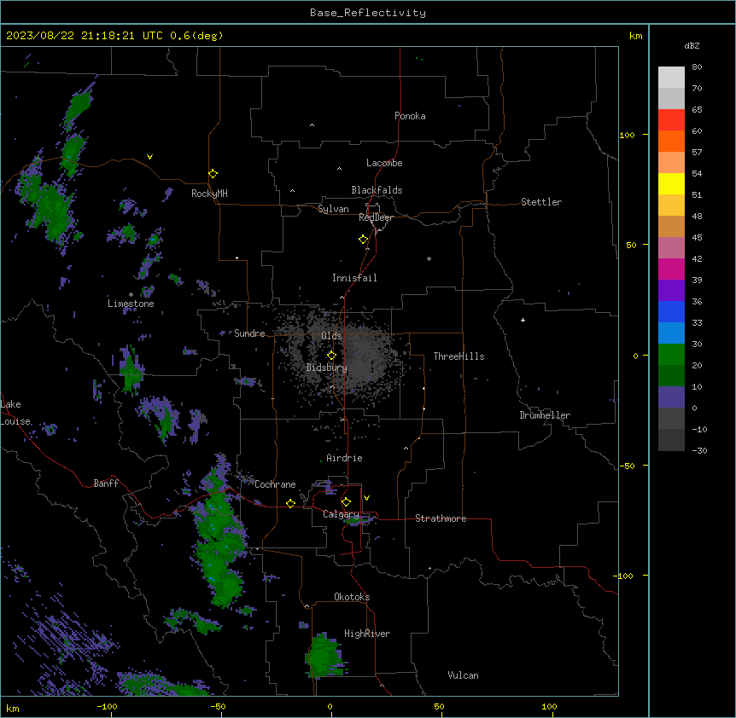The height and width of the screenshot is (718, 736).
Task: Click the Limestone map label
Action: pyautogui.click(x=131, y=304)
